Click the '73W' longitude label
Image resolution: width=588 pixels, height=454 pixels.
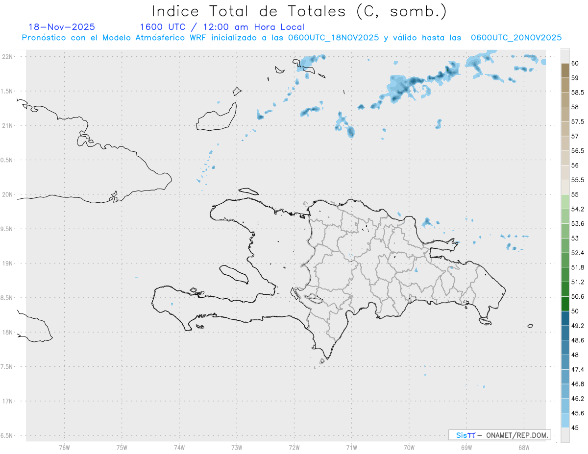click(x=237, y=448)
